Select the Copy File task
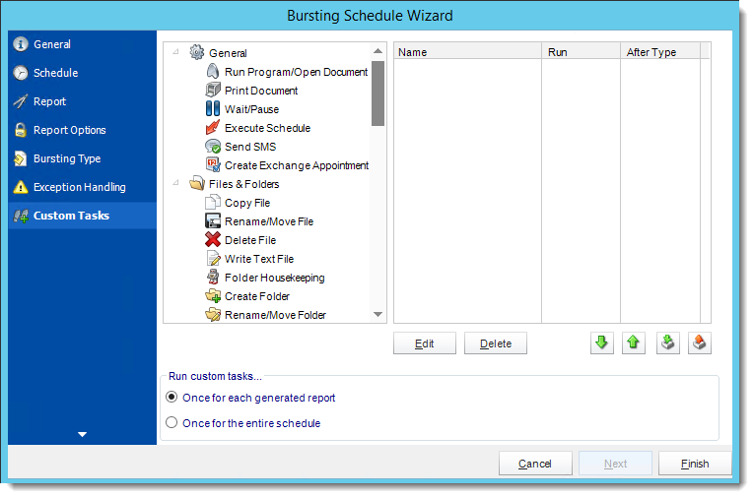754x498 pixels. coord(247,203)
